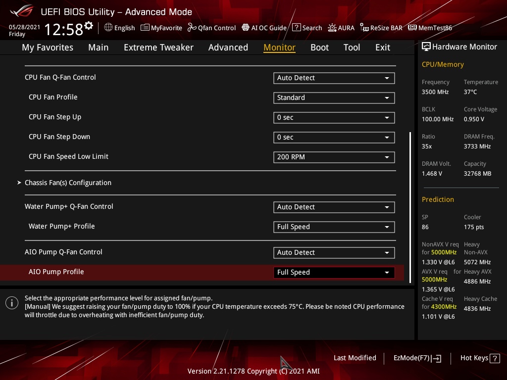
Task: Open AIO Pump Profile Full Speed dropdown
Action: (334, 273)
